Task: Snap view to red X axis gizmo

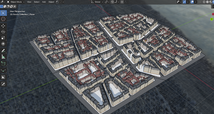Action: click(213, 14)
